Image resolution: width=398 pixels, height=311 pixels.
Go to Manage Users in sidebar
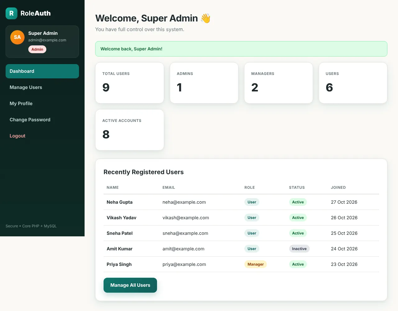[x=42, y=87]
